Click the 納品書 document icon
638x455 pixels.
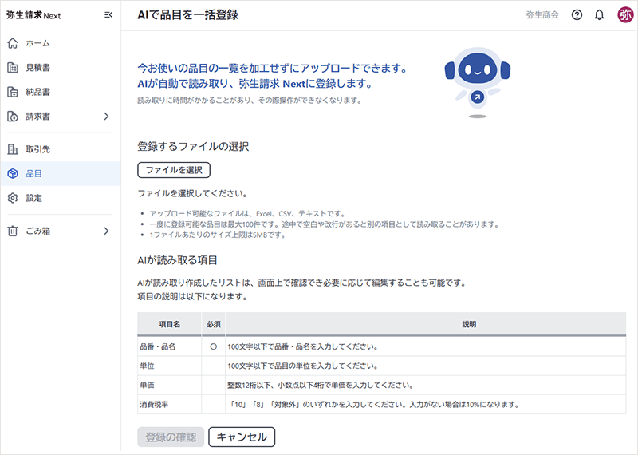click(13, 92)
